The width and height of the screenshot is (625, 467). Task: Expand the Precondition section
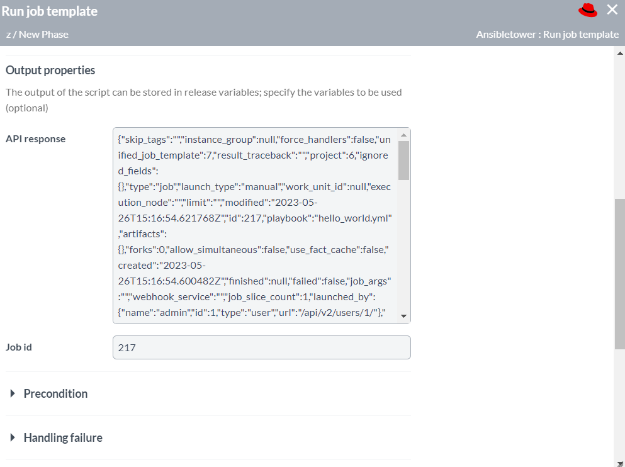coord(55,393)
